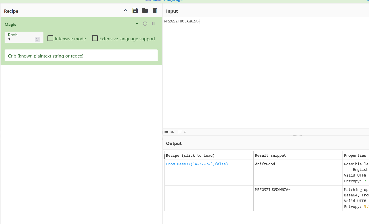Enable Intensive mode checkbox
The width and height of the screenshot is (369, 224).
(50, 38)
